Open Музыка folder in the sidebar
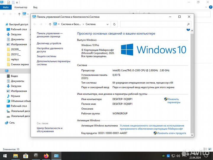Image resolution: width=213 pixels, height=160 pixels. click(15, 96)
